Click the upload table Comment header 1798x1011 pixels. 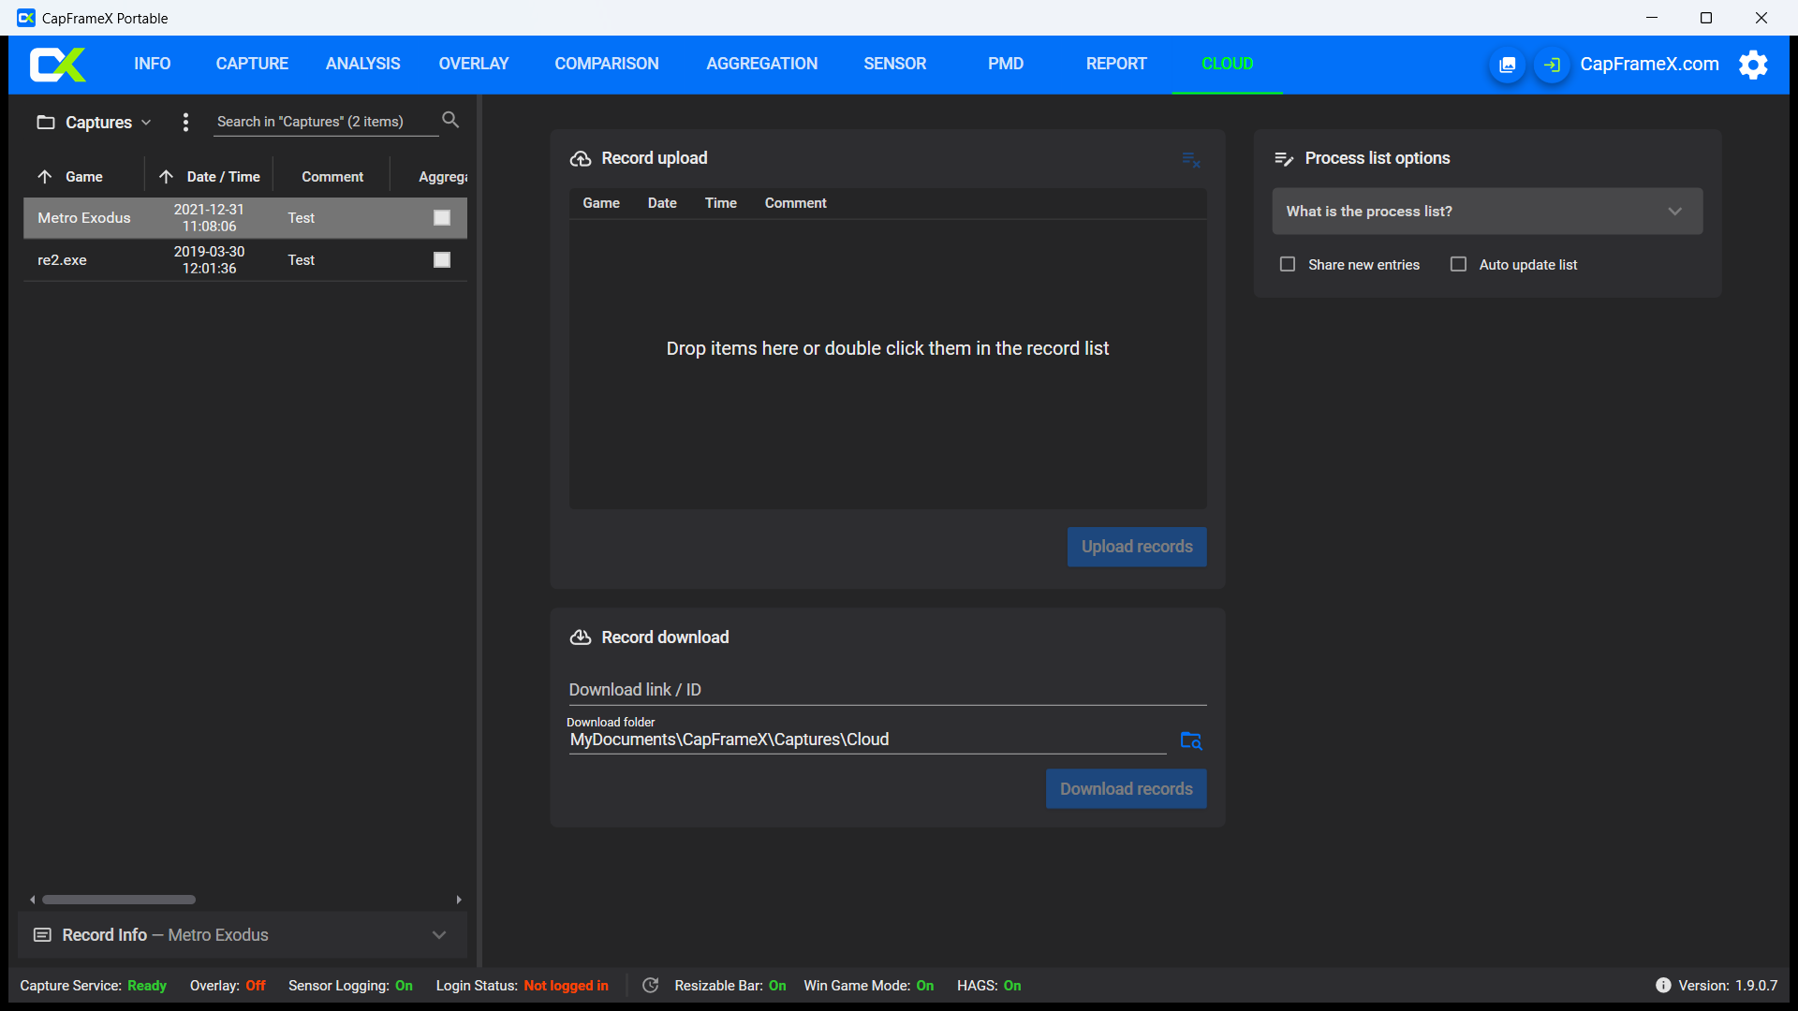click(x=796, y=203)
